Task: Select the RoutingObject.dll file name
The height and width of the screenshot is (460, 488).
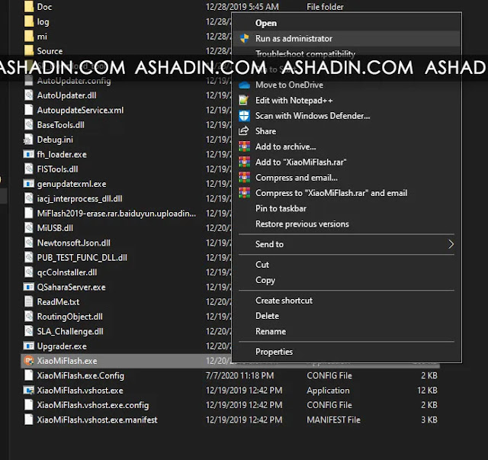Action: (x=69, y=317)
